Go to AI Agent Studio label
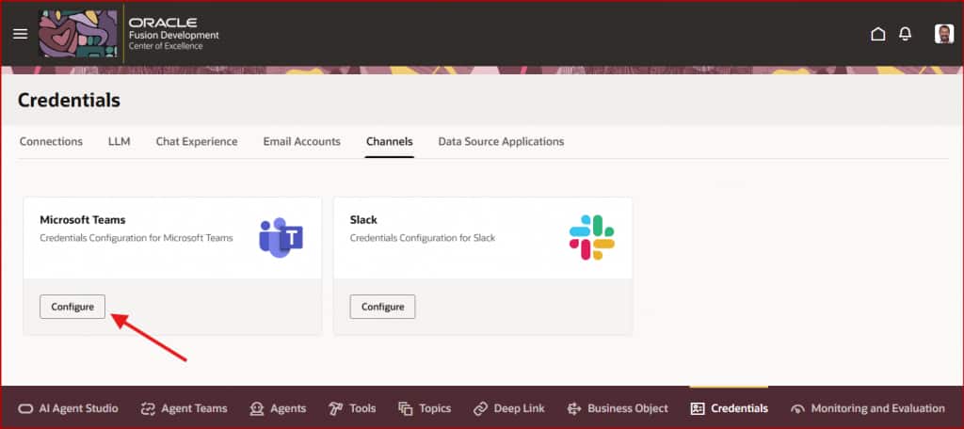 click(x=79, y=408)
